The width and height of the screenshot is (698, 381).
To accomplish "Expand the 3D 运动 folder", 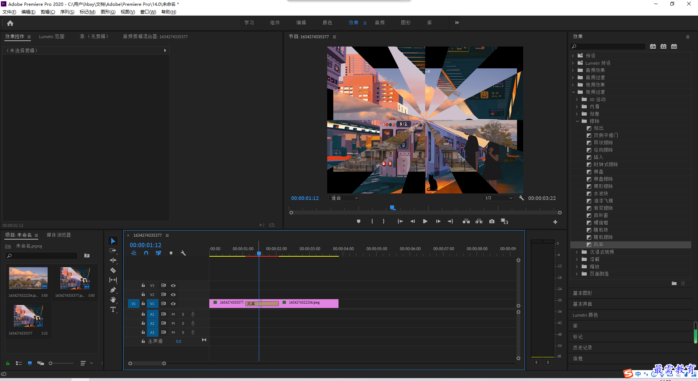I will click(x=577, y=99).
